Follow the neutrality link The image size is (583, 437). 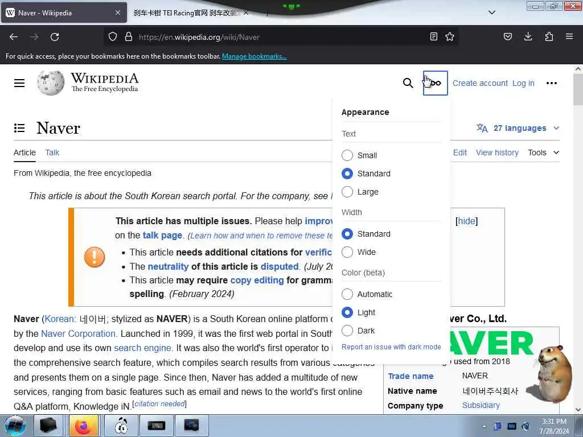[168, 266]
